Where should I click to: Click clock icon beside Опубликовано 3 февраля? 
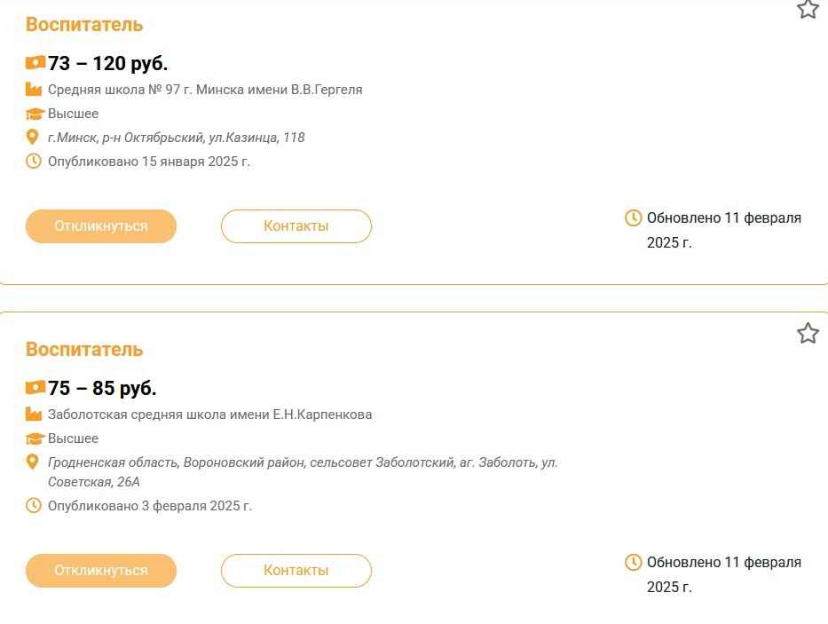(x=34, y=506)
